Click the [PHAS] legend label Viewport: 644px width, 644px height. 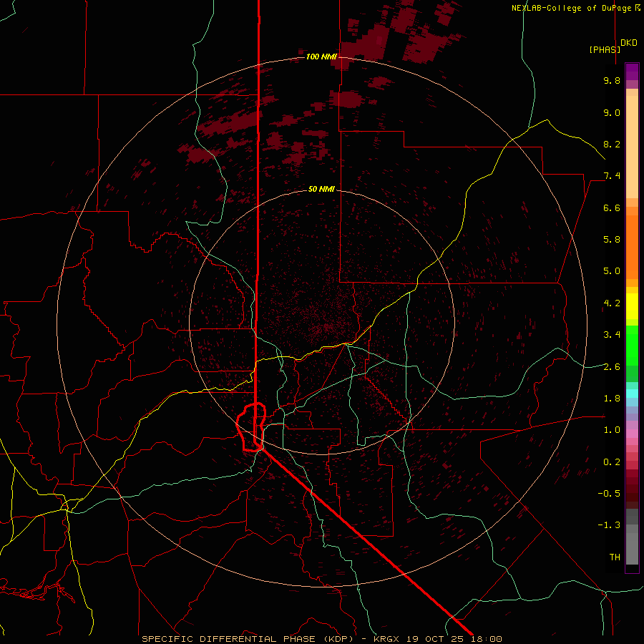tap(605, 49)
